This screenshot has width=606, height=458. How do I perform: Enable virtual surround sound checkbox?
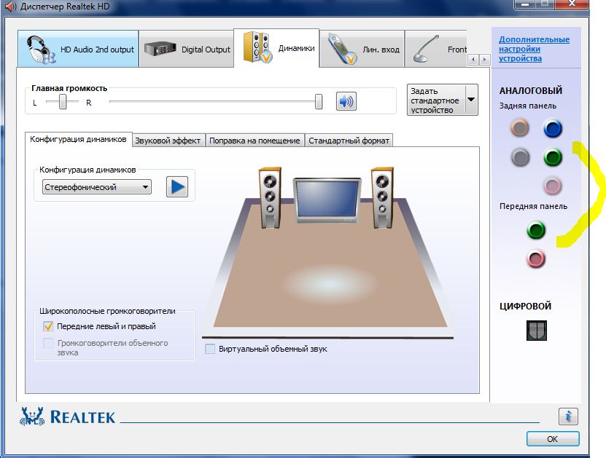210,350
